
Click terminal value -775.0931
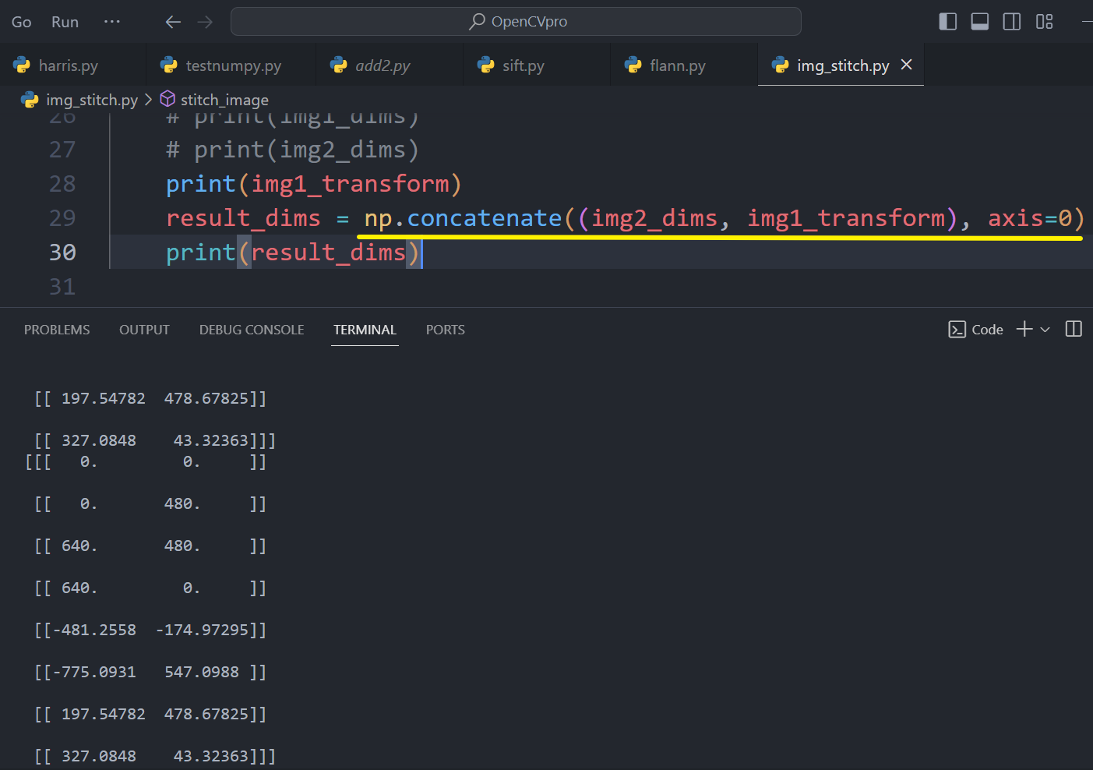pos(94,672)
